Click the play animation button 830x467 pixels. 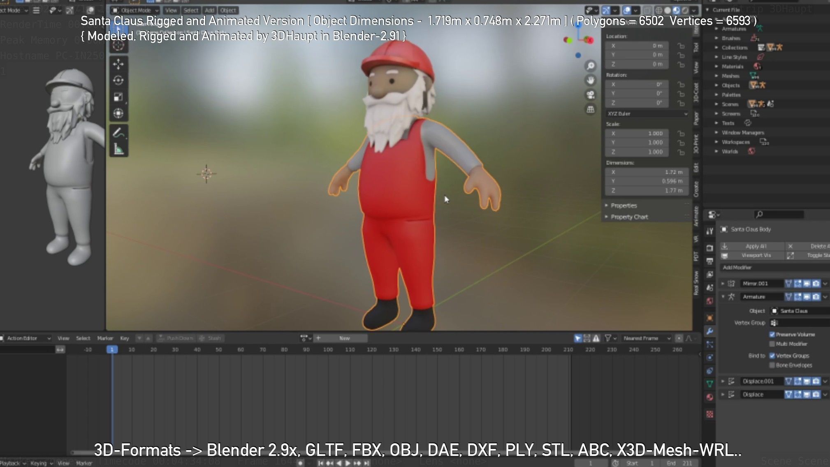(x=348, y=463)
